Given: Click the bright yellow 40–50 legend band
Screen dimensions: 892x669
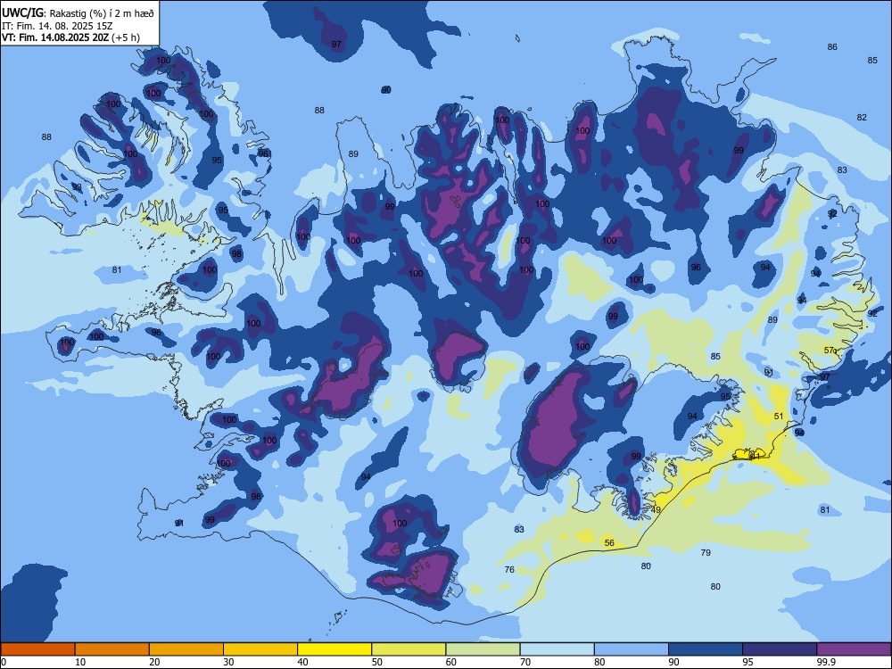Looking at the screenshot, I should (x=334, y=649).
